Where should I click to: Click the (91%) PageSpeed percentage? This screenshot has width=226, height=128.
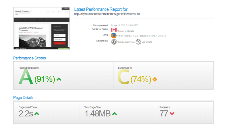tap(45, 79)
